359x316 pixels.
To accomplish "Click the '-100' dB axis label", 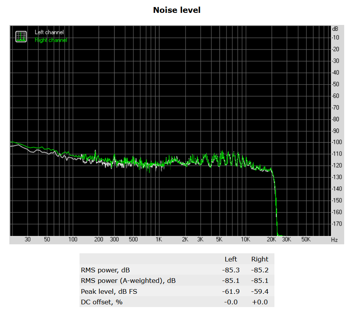I will pyautogui.click(x=337, y=142).
